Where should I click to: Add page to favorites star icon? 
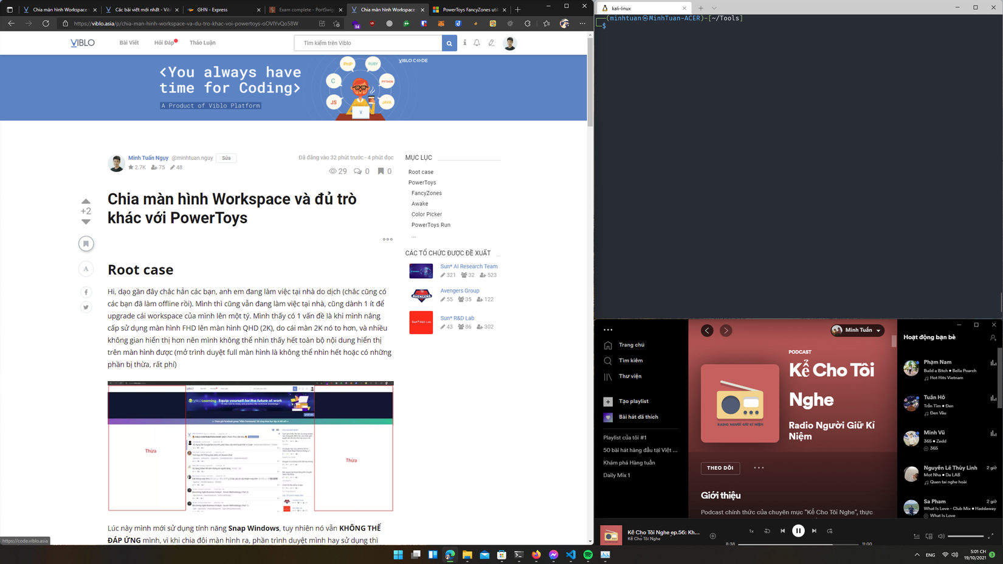[x=336, y=24]
